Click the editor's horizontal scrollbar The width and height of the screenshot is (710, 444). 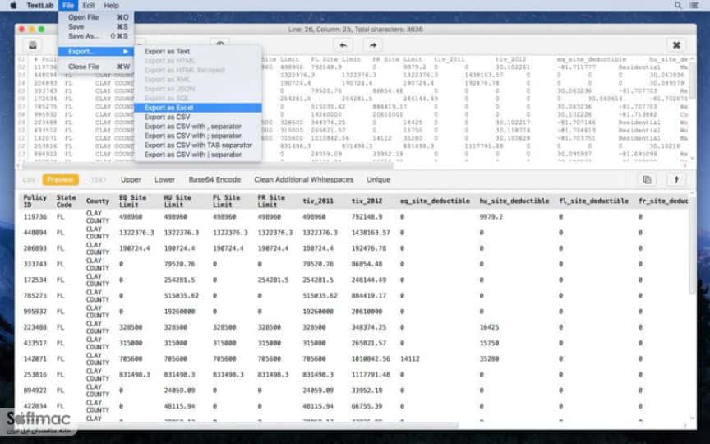pos(208,166)
